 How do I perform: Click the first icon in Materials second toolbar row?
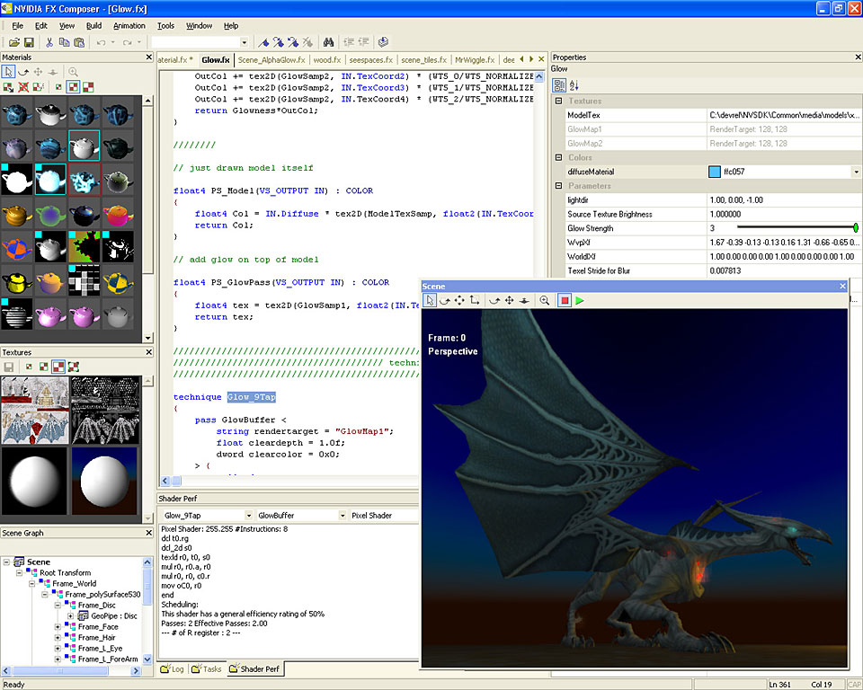click(x=8, y=87)
